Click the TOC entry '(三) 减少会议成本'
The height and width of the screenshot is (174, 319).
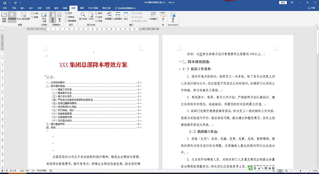click(x=62, y=96)
